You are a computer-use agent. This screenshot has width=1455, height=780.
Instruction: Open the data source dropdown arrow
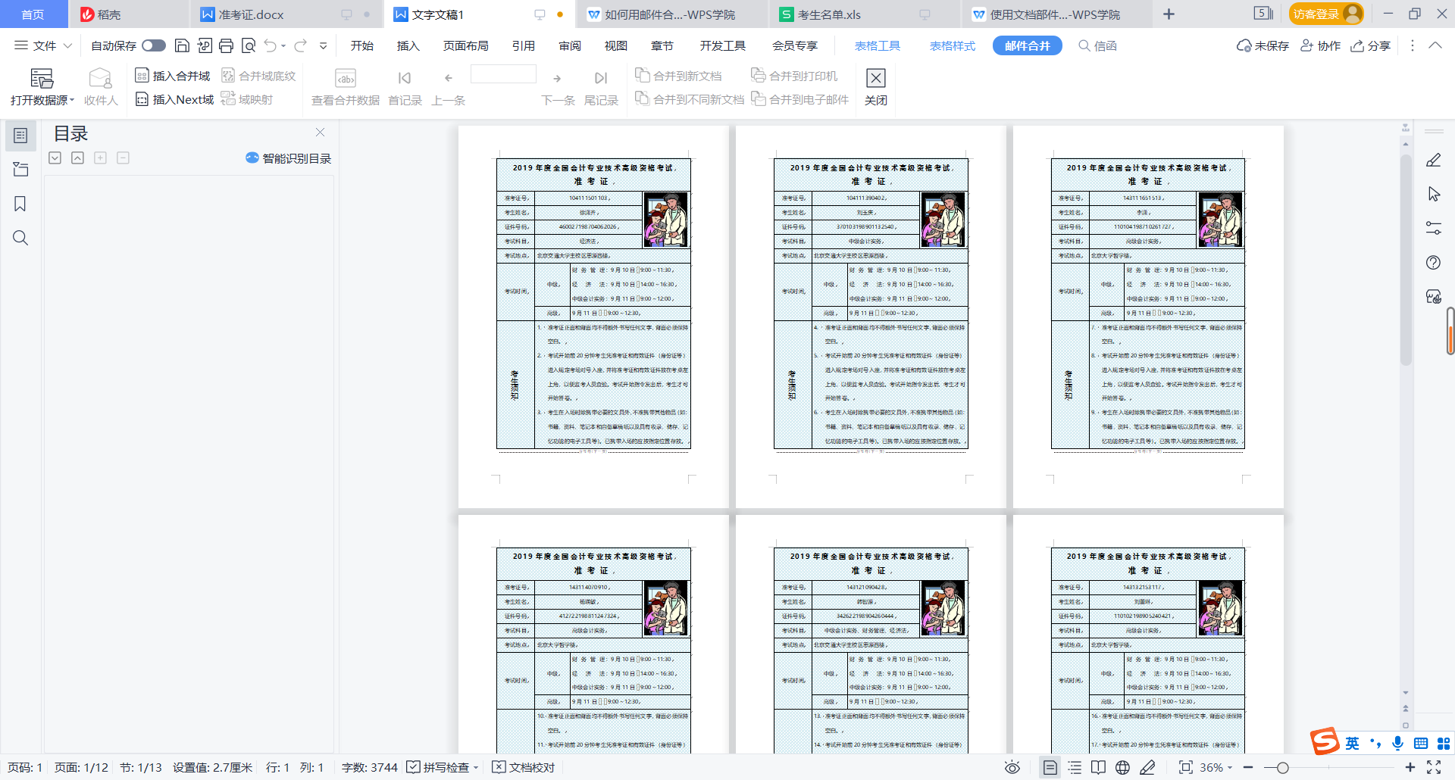(72, 100)
